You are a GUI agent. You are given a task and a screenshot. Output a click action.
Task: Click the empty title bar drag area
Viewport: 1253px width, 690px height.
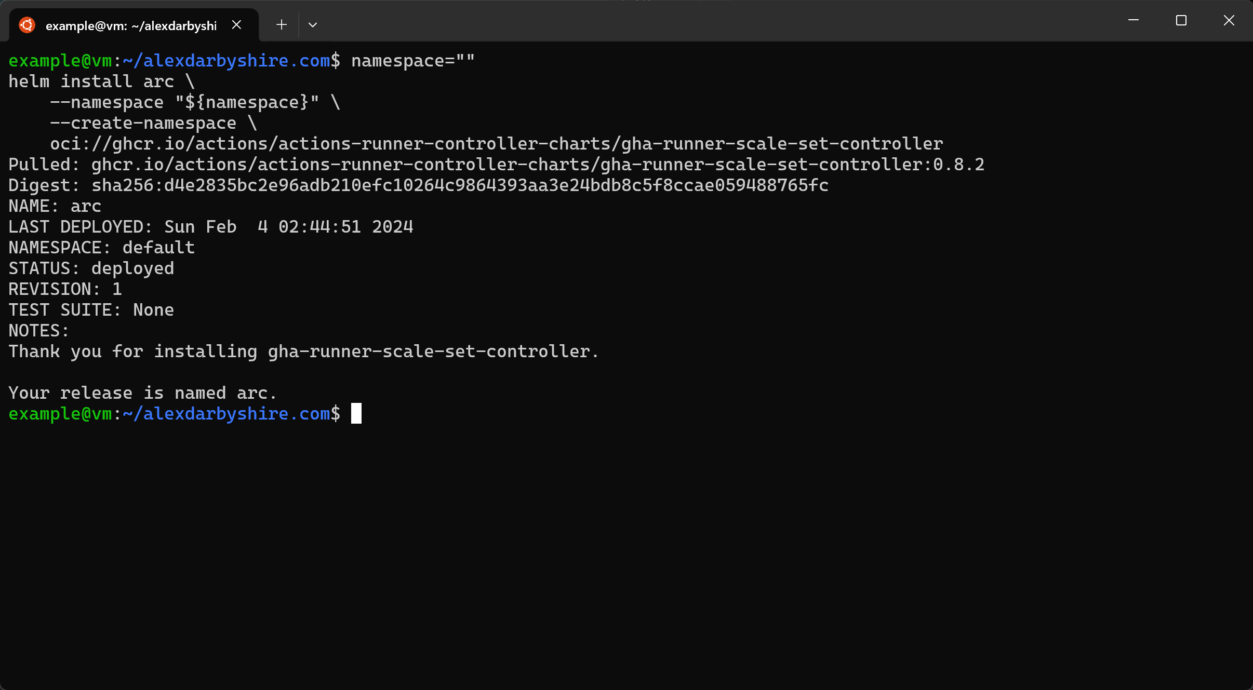tap(717, 21)
